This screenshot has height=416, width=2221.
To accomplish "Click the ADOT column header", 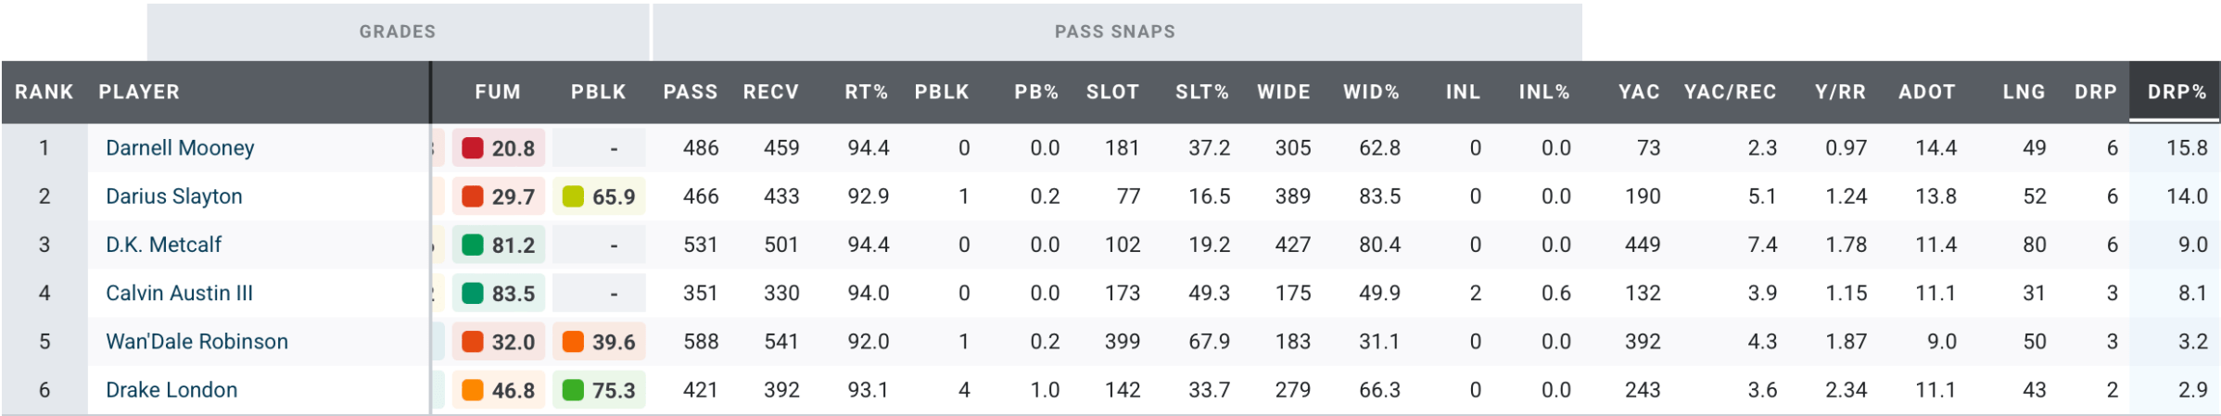I will (x=1926, y=93).
